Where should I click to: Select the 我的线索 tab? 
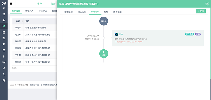pos(16,11)
